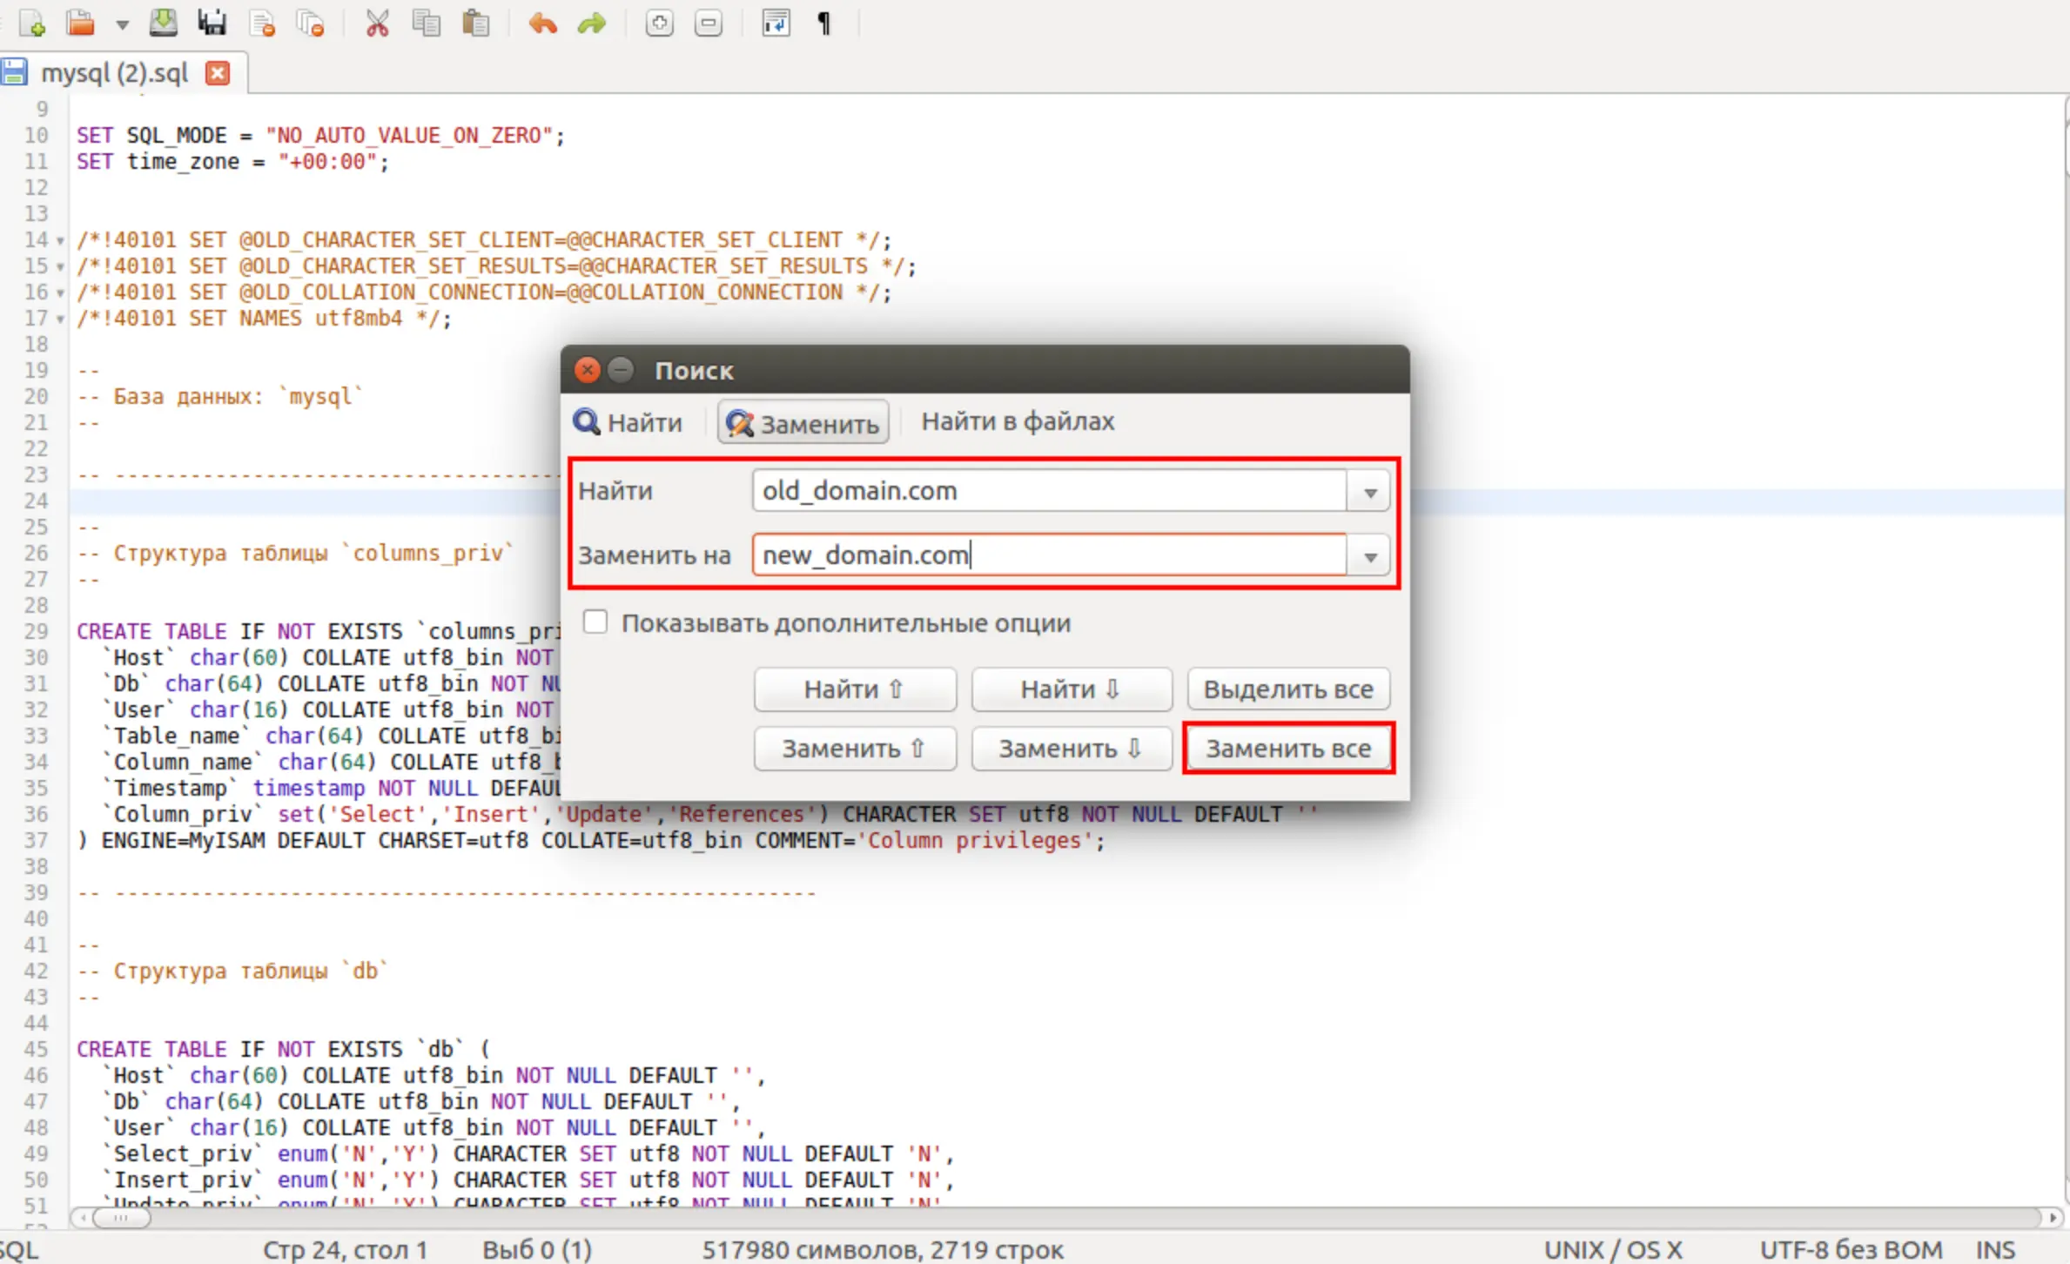Switch to the Заменить tab
Screen dimensions: 2070x1264
pyautogui.click(x=803, y=423)
